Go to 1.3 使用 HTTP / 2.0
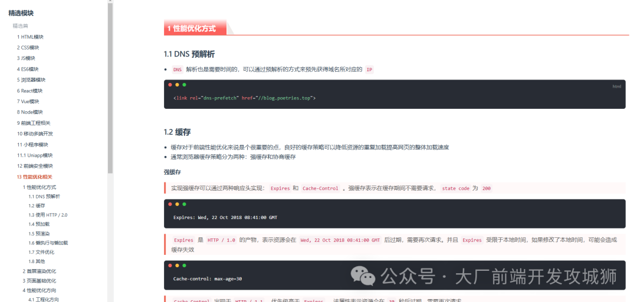 tap(48, 215)
